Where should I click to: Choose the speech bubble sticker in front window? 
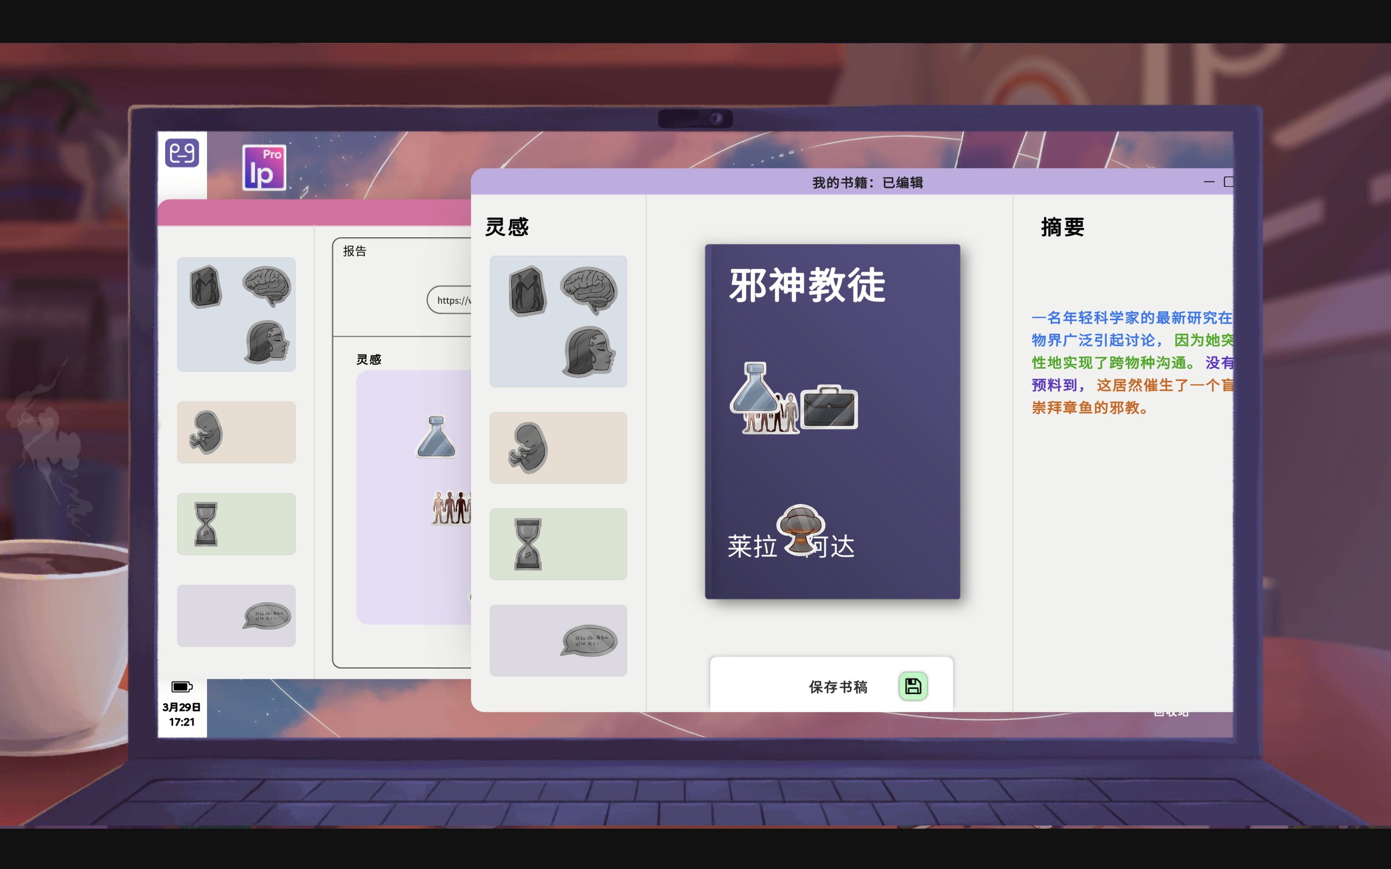click(589, 640)
